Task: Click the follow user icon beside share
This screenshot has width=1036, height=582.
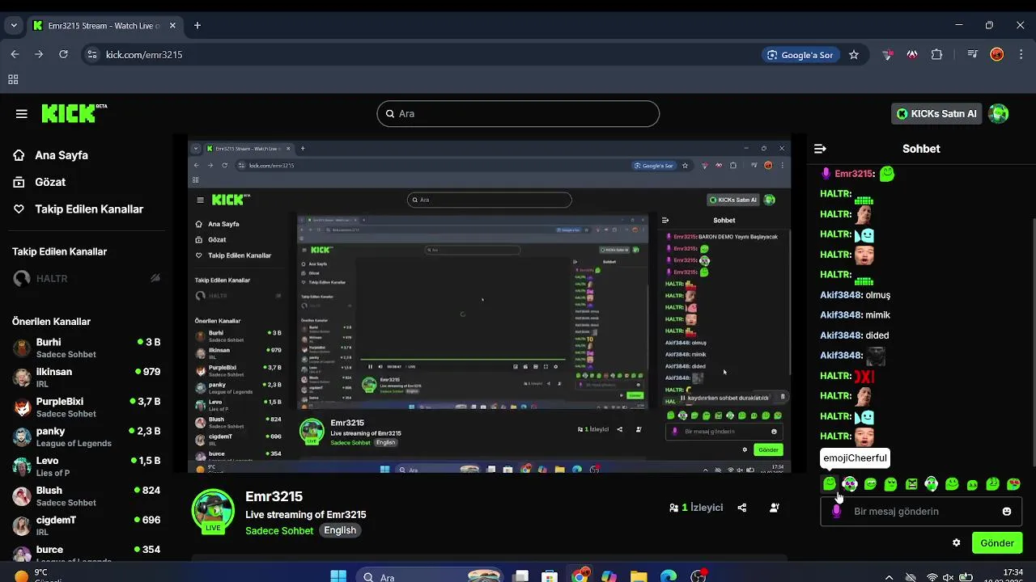Action: pyautogui.click(x=775, y=508)
